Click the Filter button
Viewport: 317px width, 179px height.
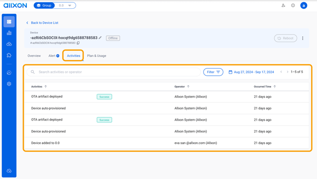[213, 72]
